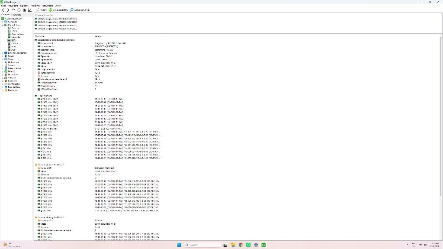Open the Fisier menu
This screenshot has width=443, height=249.
(x=3, y=6)
